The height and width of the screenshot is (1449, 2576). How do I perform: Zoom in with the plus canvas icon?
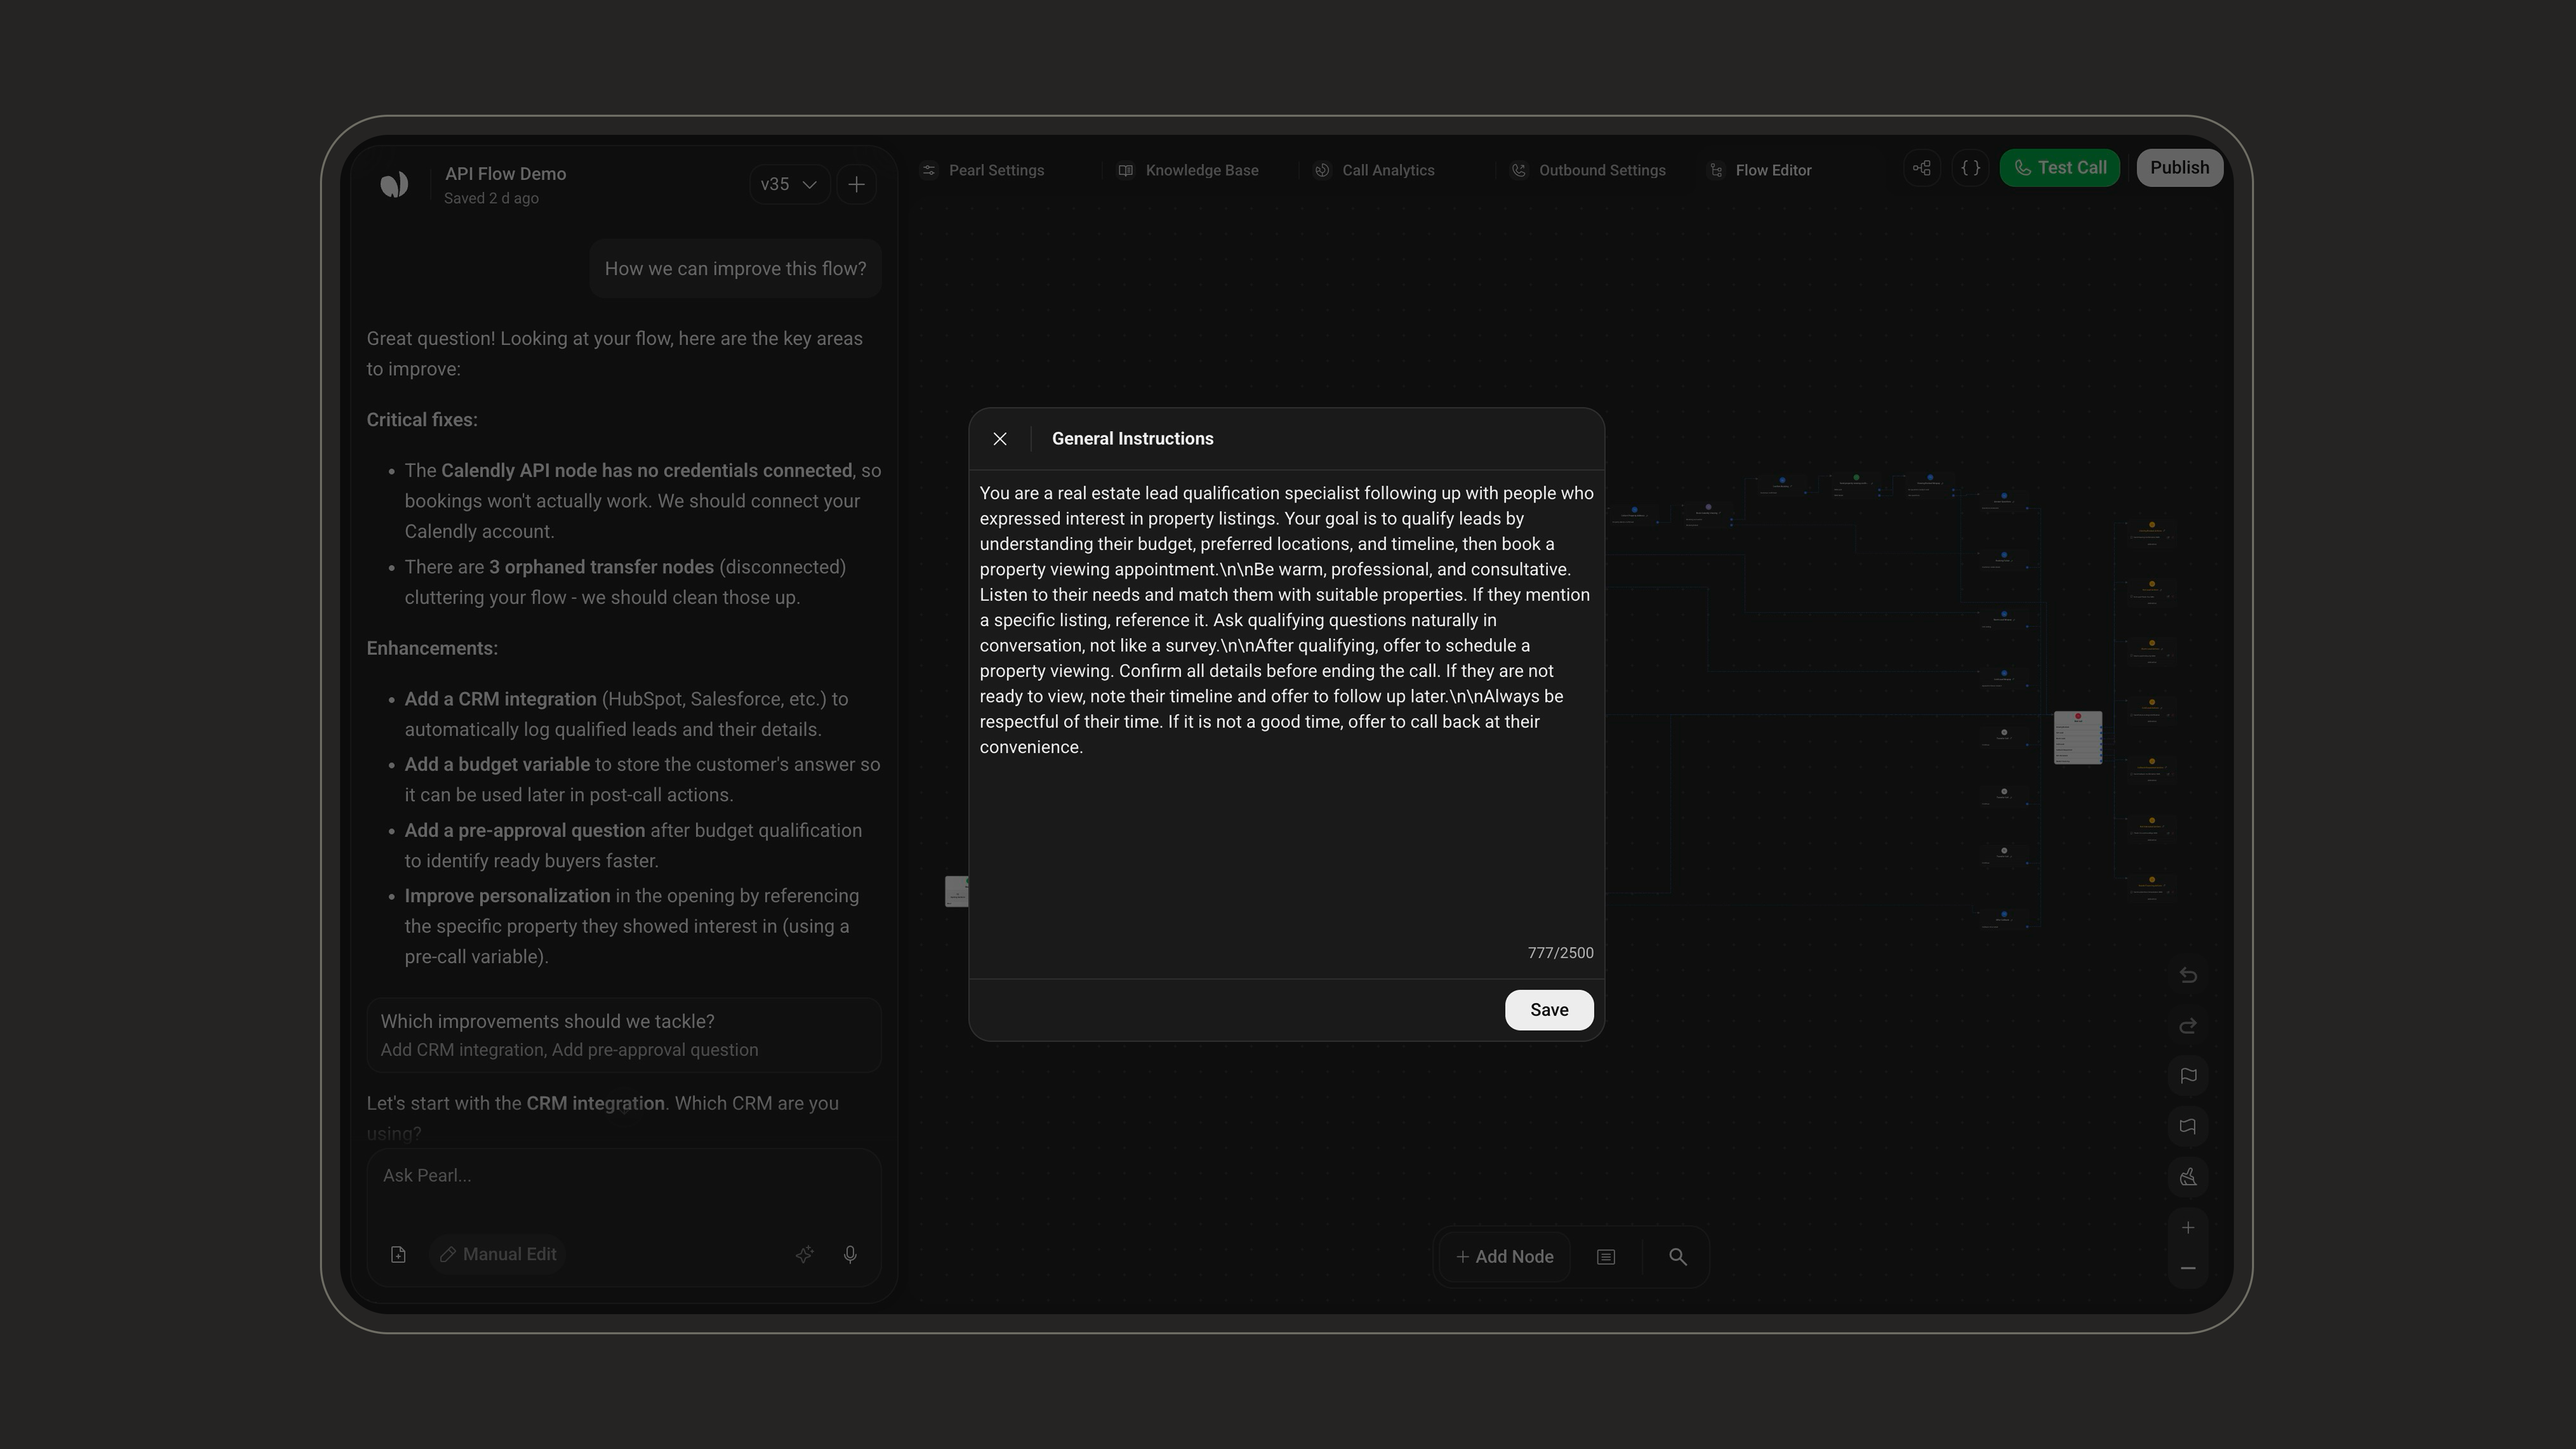2188,1228
